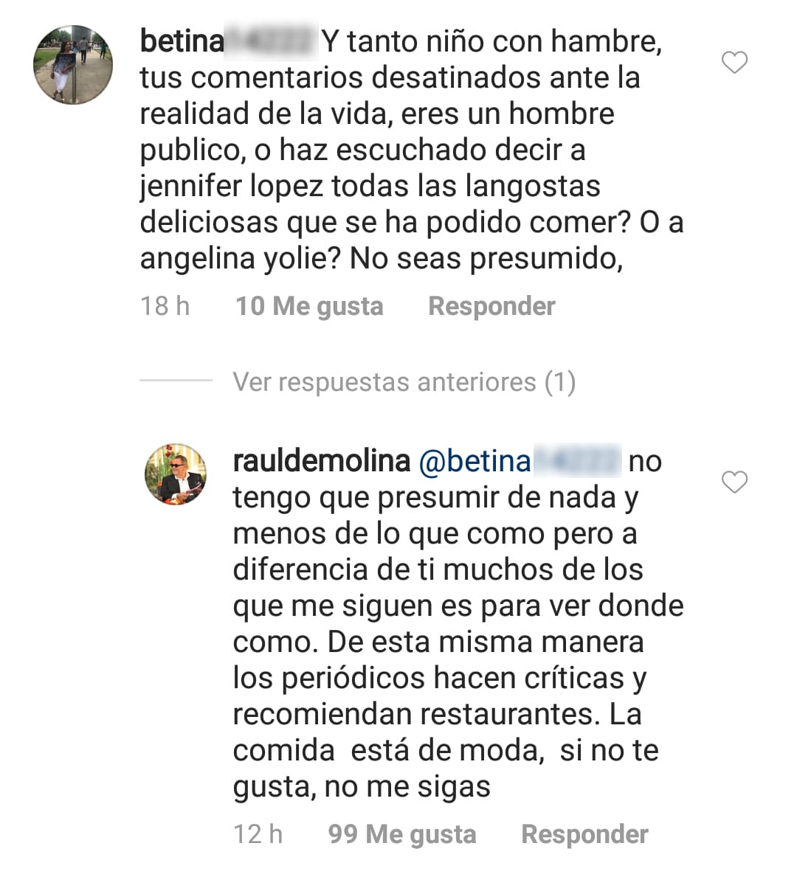The width and height of the screenshot is (797, 894).
Task: Like betina's comment with the heart icon
Action: pyautogui.click(x=734, y=63)
